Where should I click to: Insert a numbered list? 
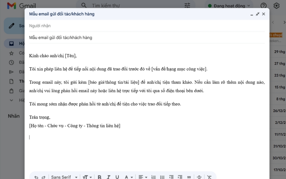153,177
